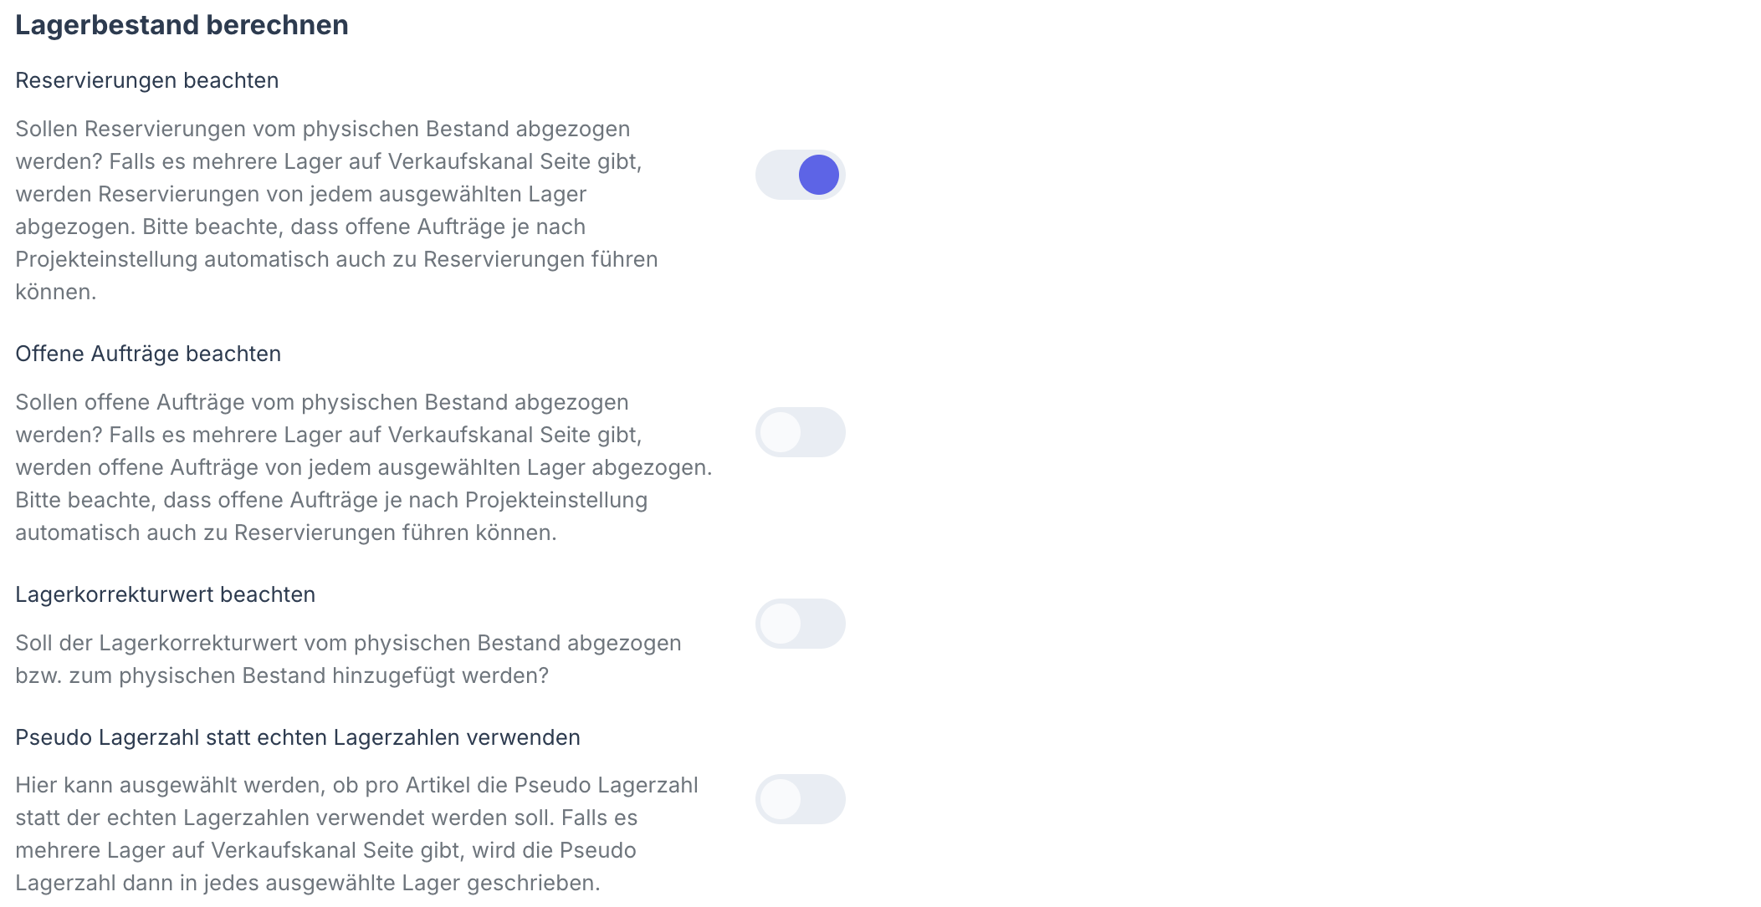Click description line starting 'Hier kann ausgewählt werden'
This screenshot has height=907, width=1761.
356,785
